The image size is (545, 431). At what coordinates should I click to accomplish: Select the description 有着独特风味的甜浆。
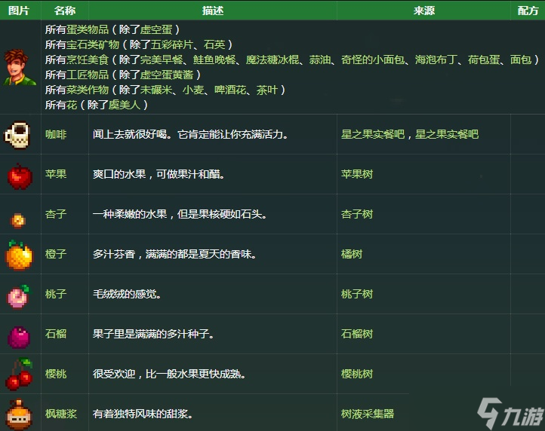(x=143, y=414)
